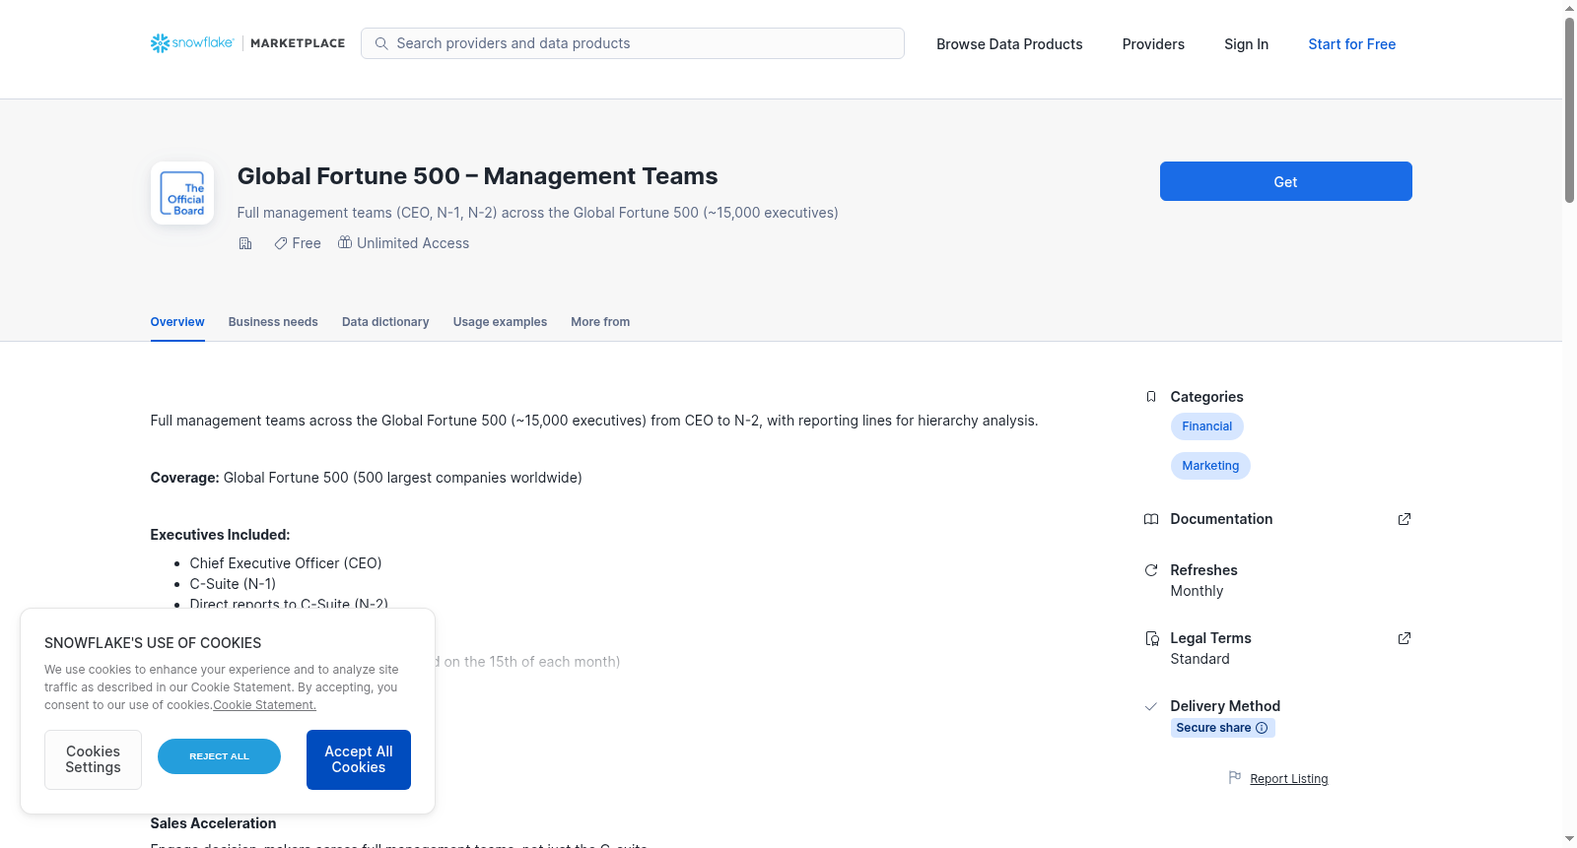Click the Refreshes circular arrow icon
Image resolution: width=1577 pixels, height=848 pixels.
[1151, 570]
